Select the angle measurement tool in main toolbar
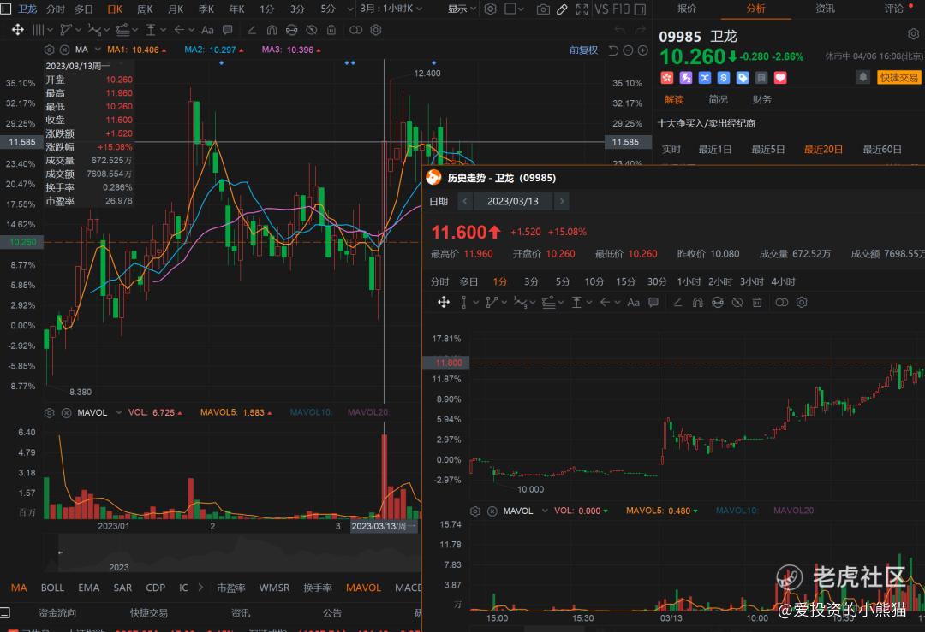This screenshot has height=632, width=925. [252, 29]
